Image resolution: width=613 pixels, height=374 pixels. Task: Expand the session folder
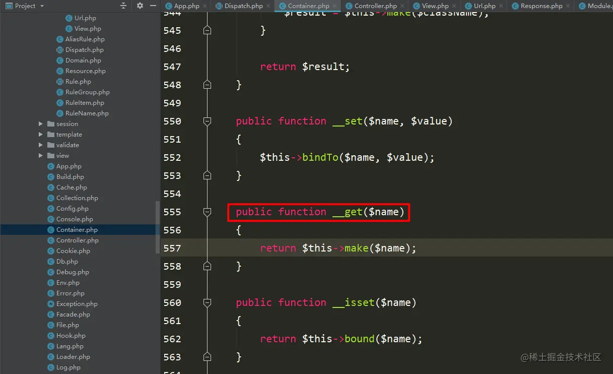[x=41, y=124]
